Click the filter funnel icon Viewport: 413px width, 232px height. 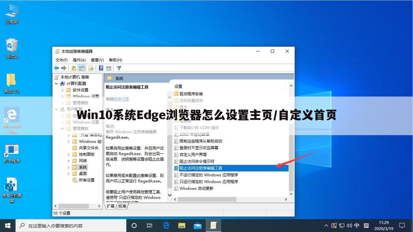point(119,68)
